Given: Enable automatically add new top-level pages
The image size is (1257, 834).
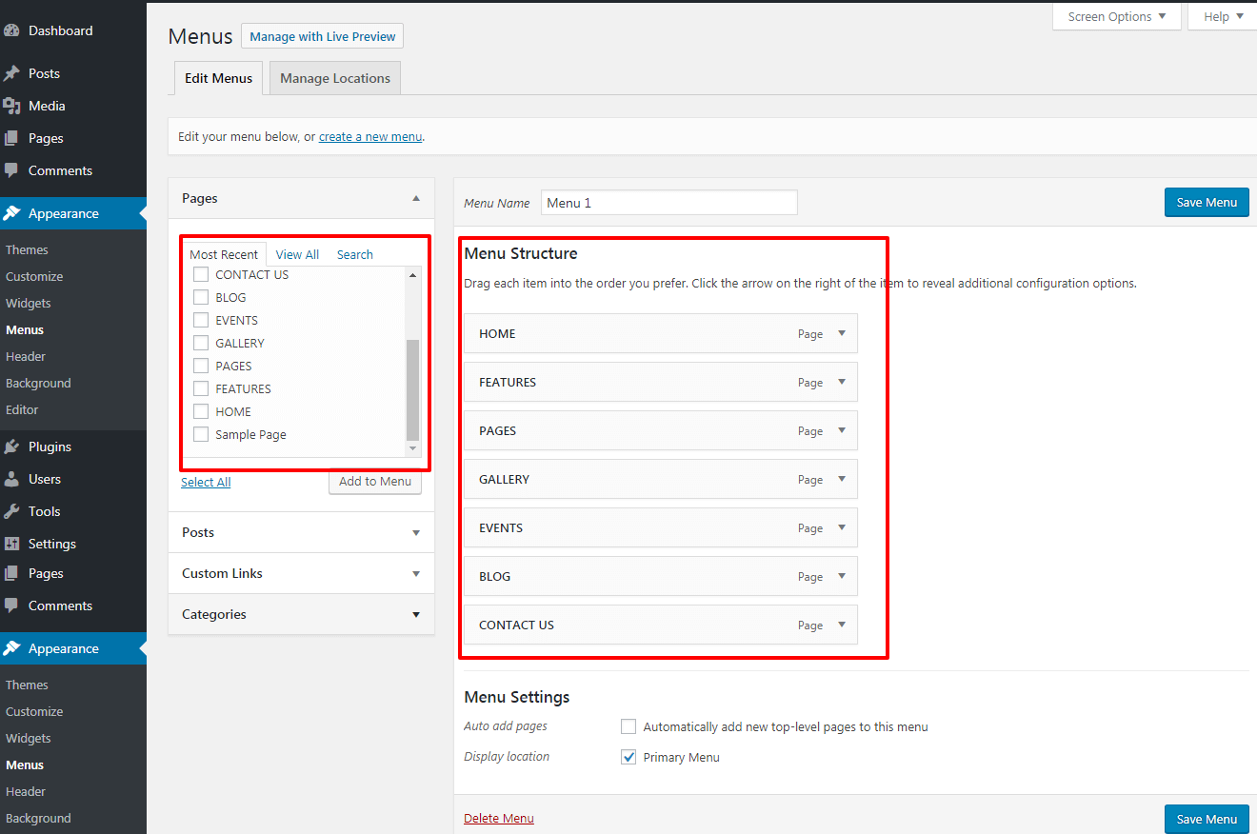Looking at the screenshot, I should pos(628,726).
